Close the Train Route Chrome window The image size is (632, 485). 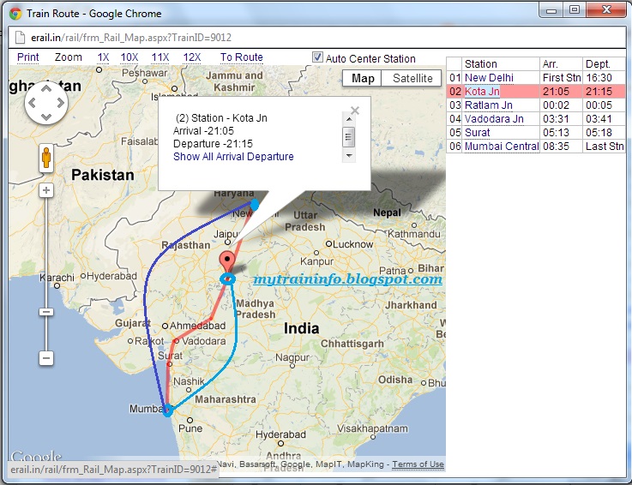pos(606,10)
